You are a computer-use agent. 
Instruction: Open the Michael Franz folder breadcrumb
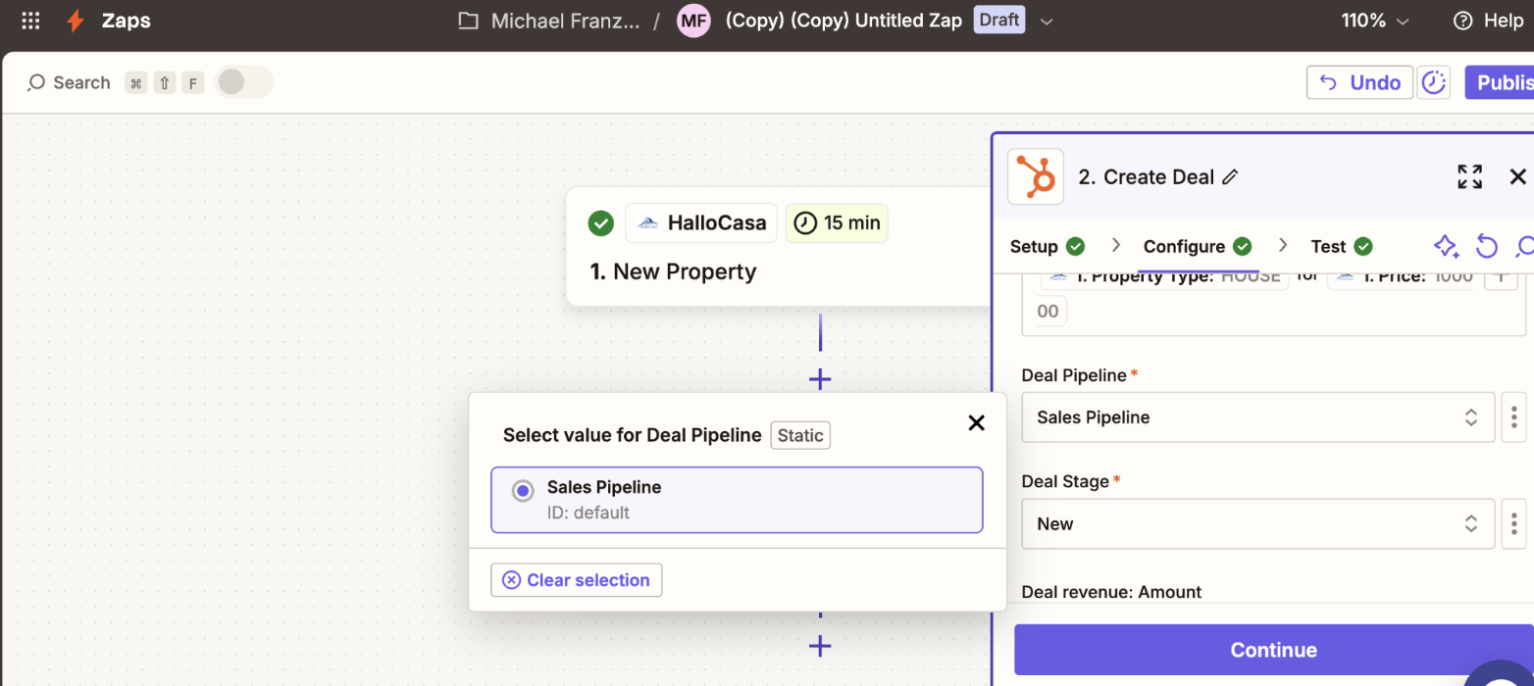pyautogui.click(x=549, y=21)
